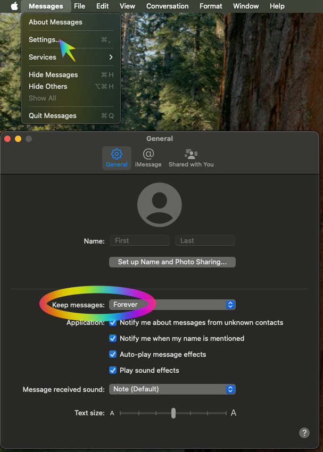Click the First name input field

[x=139, y=240]
